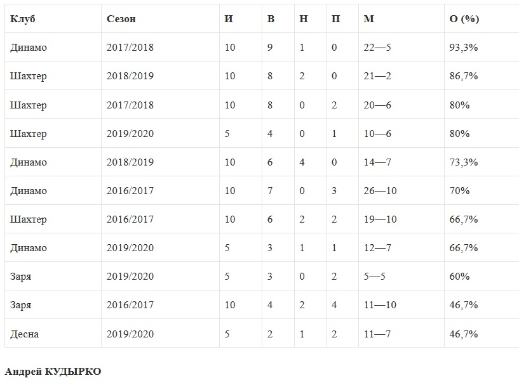The width and height of the screenshot is (519, 385).
Task: Click the score cell 5—5
Action: [x=375, y=277]
